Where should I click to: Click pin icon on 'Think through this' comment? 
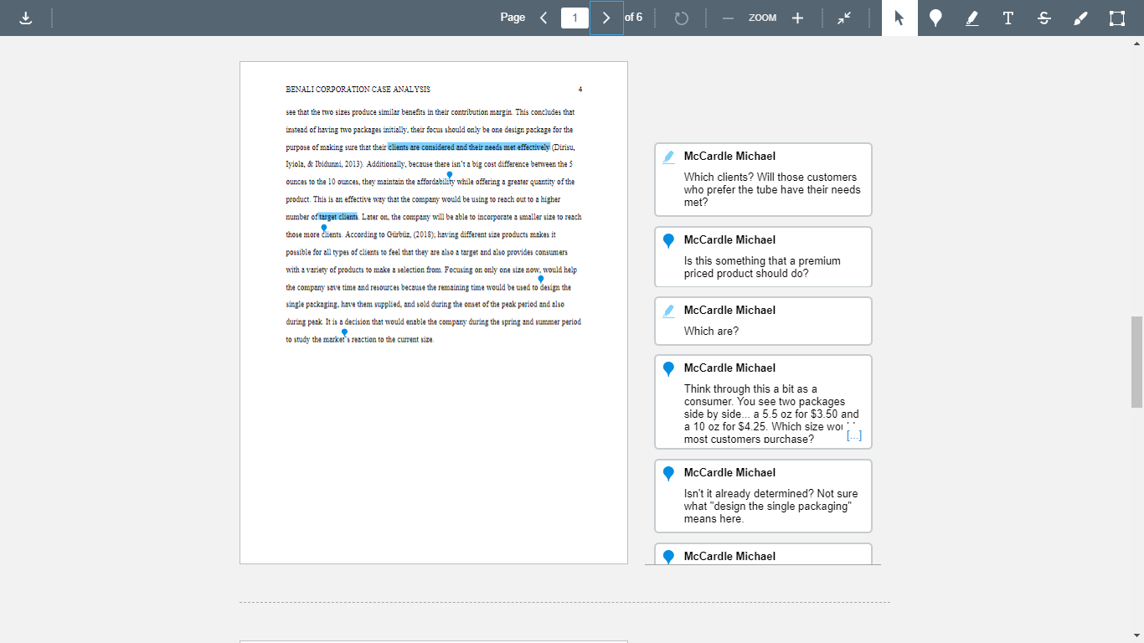pyautogui.click(x=668, y=369)
